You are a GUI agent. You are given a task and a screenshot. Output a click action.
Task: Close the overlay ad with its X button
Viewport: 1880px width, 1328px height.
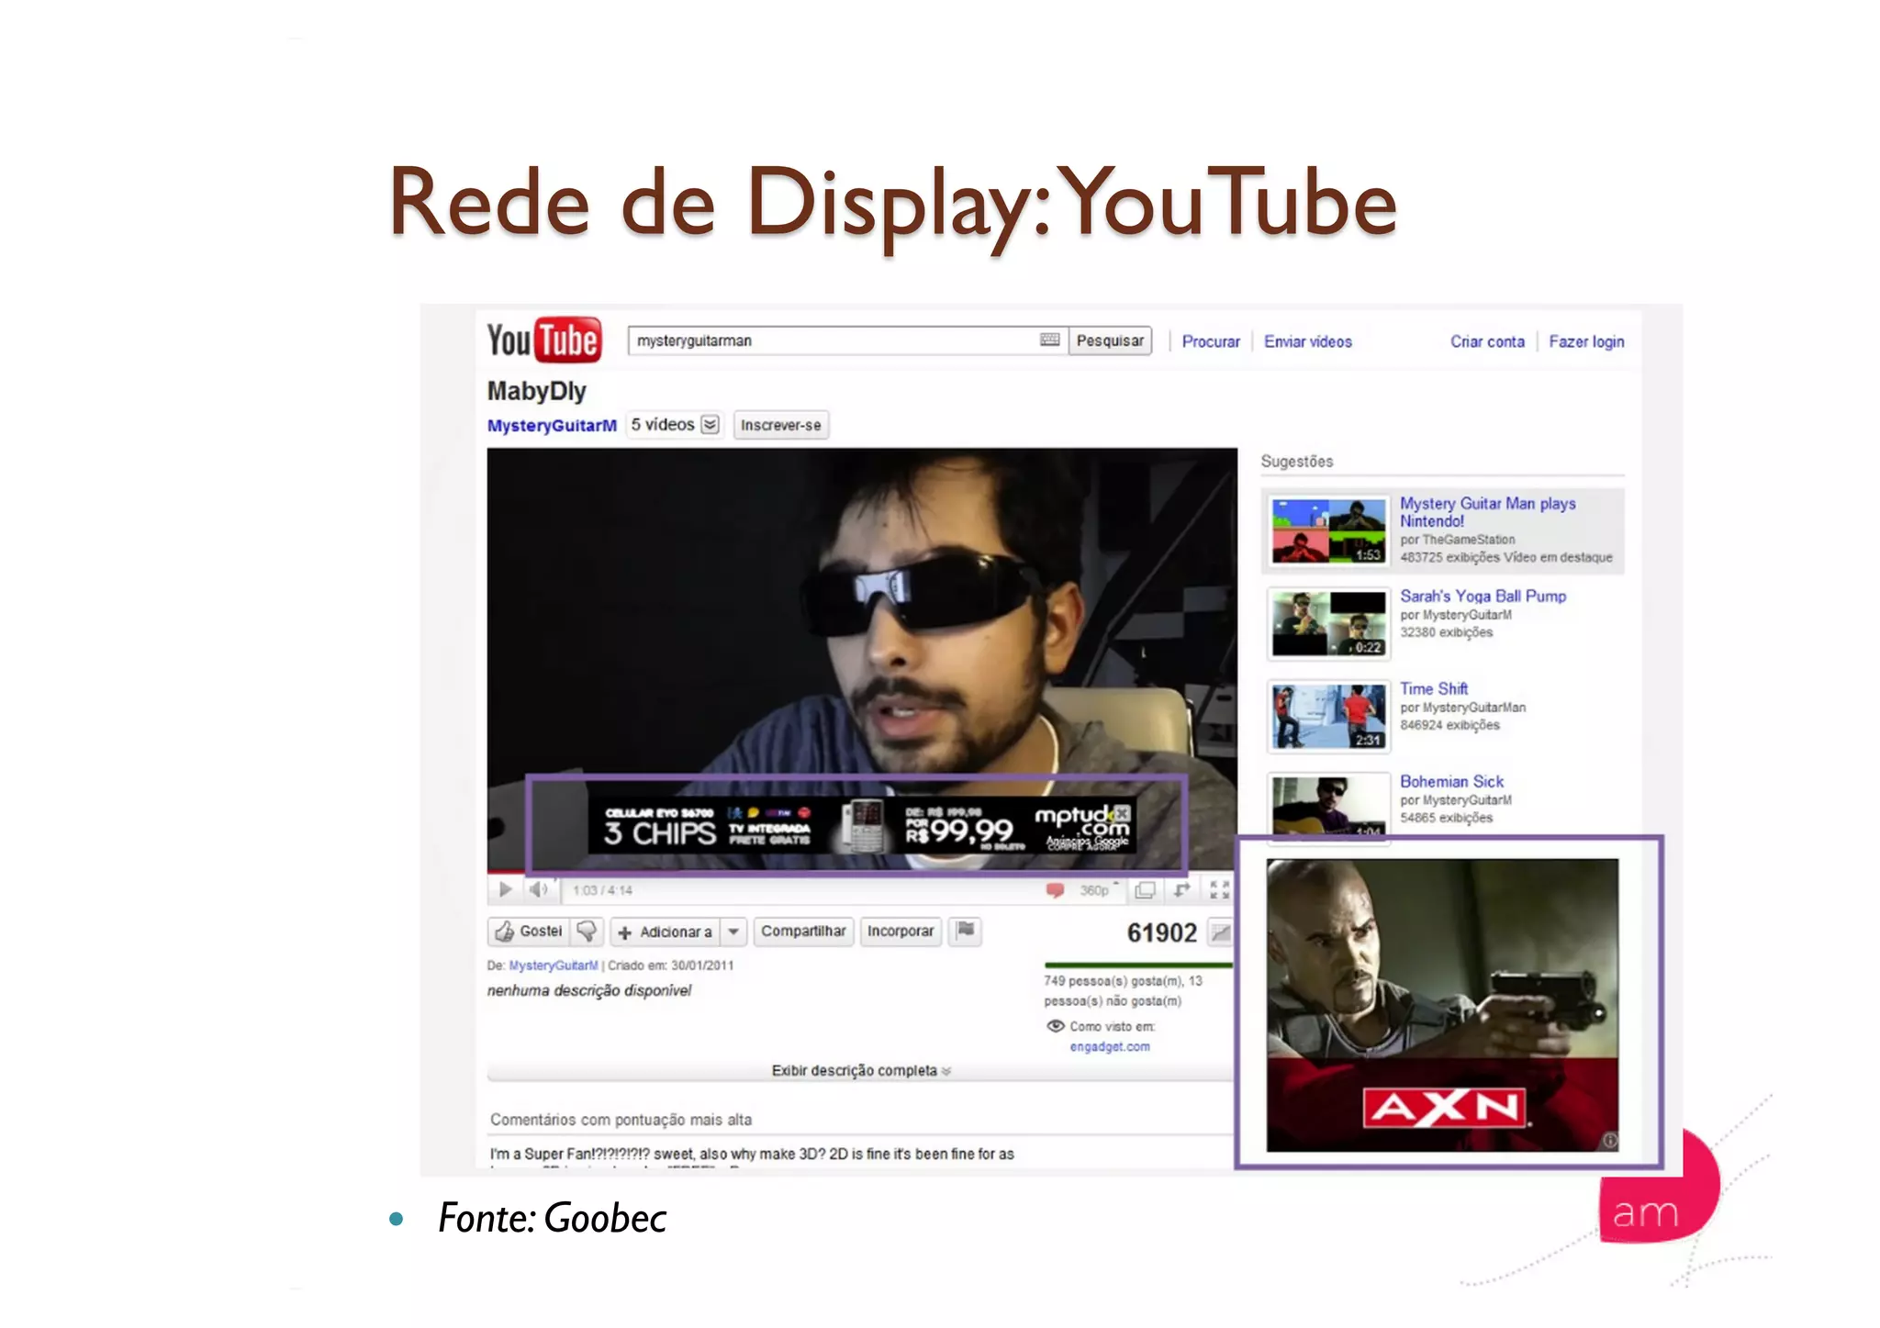point(1123,813)
